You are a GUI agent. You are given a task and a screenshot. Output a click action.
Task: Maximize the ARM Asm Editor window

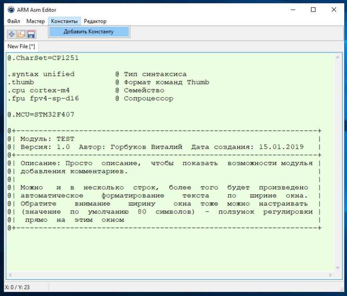[313, 10]
